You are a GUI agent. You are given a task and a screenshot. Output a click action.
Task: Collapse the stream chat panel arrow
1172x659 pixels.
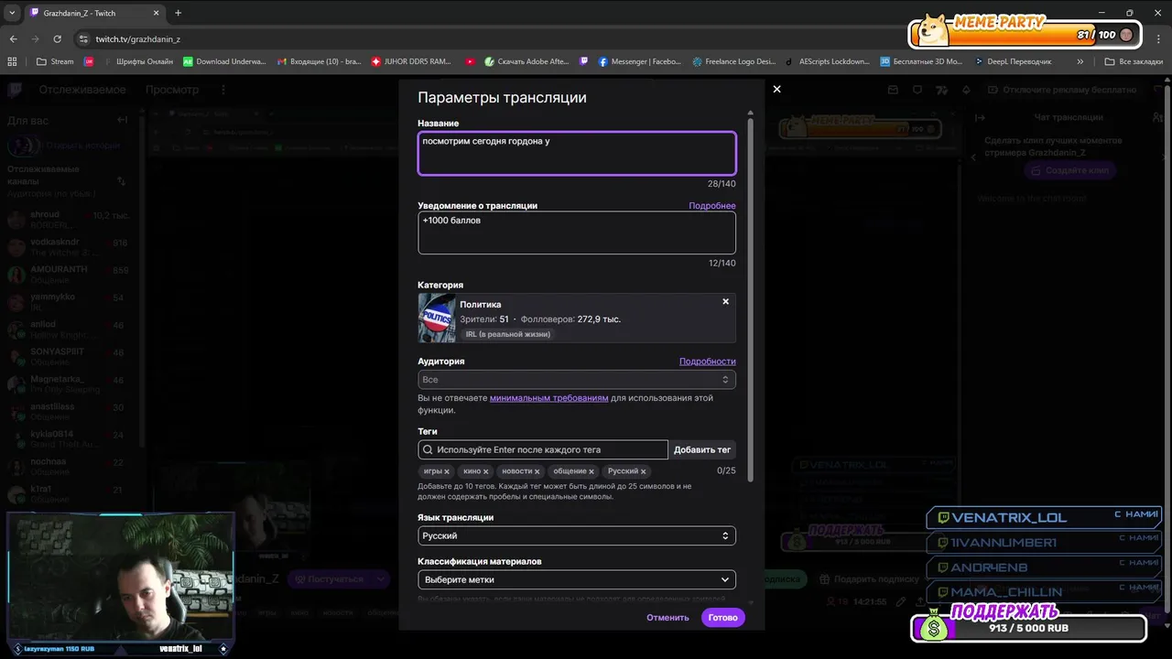979,117
